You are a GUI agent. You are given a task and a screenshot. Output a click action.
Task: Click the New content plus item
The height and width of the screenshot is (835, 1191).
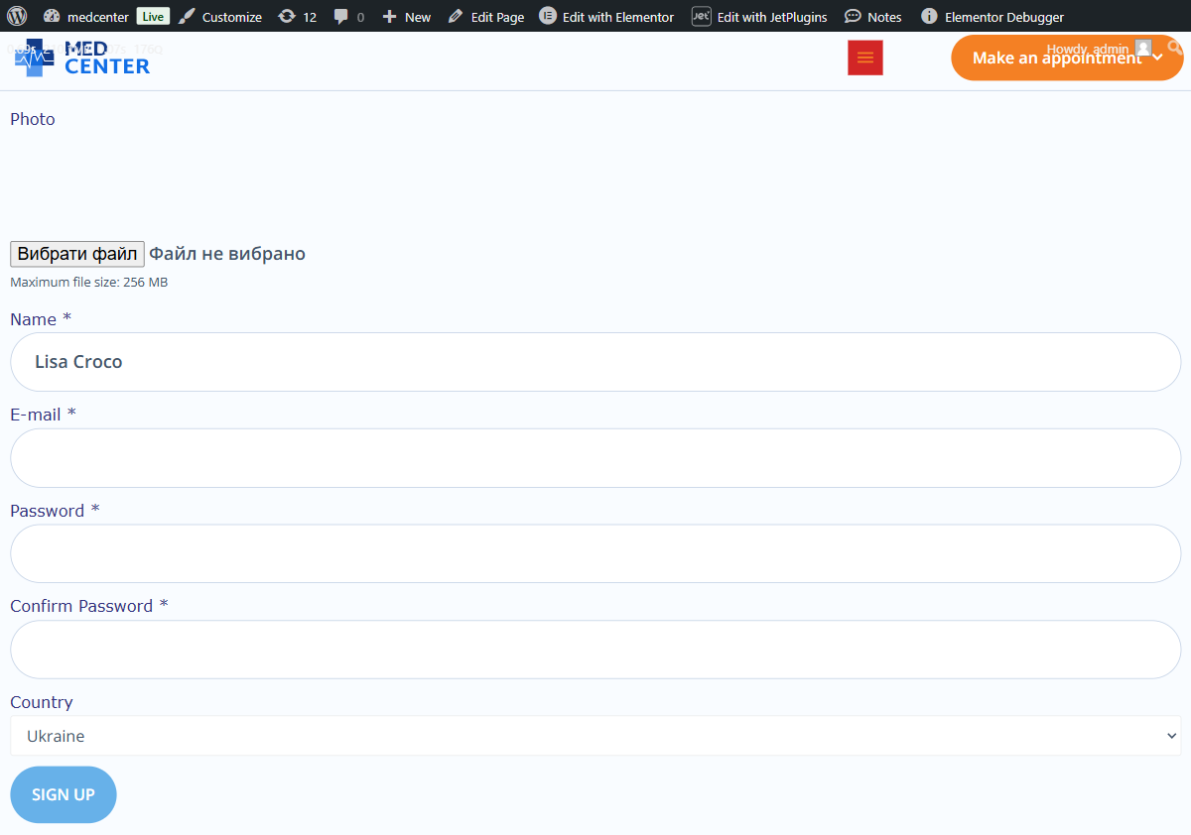(407, 17)
